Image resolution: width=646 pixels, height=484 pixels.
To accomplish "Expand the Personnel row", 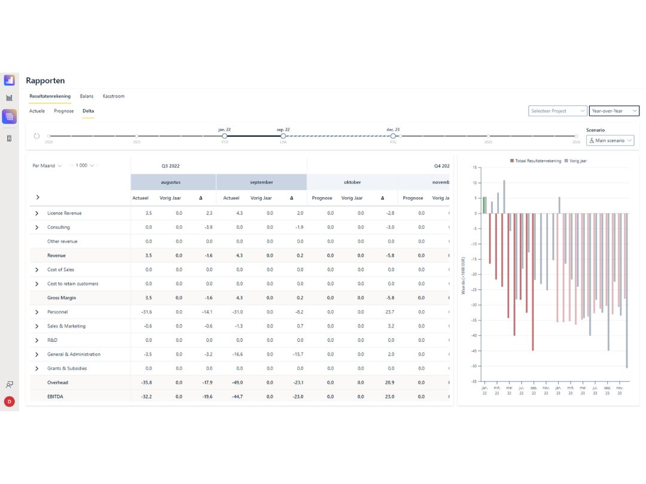I will (36, 312).
